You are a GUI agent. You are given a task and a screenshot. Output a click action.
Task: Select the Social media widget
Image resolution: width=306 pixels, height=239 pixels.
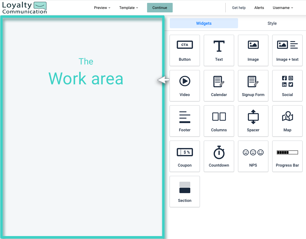click(287, 86)
